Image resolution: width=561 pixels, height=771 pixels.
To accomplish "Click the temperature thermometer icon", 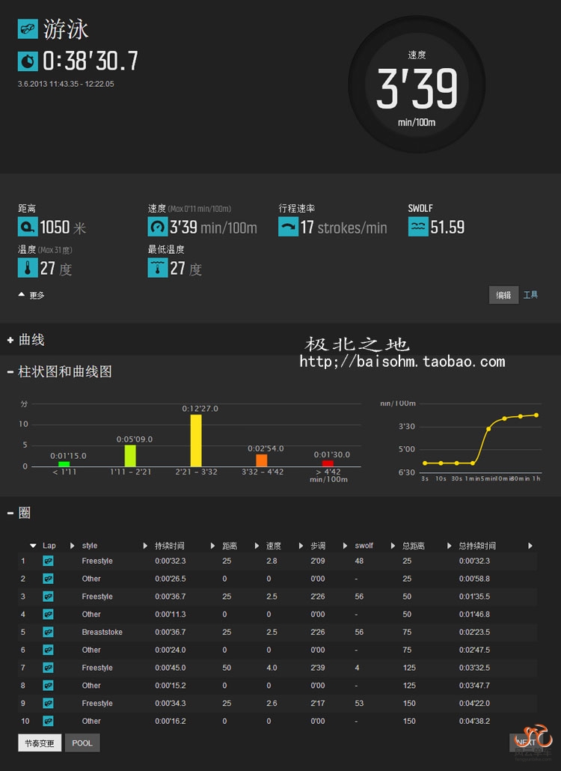I will click(28, 268).
